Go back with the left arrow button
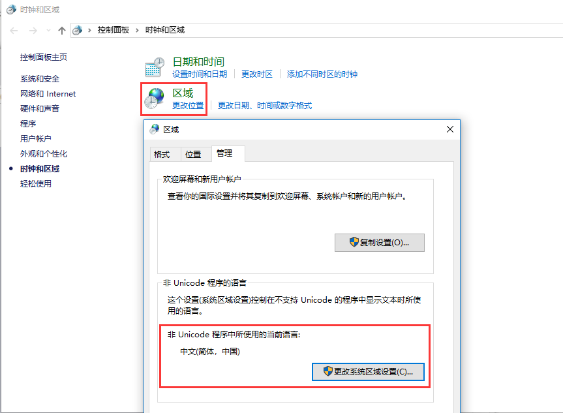Image resolution: width=563 pixels, height=413 pixels. click(x=14, y=31)
